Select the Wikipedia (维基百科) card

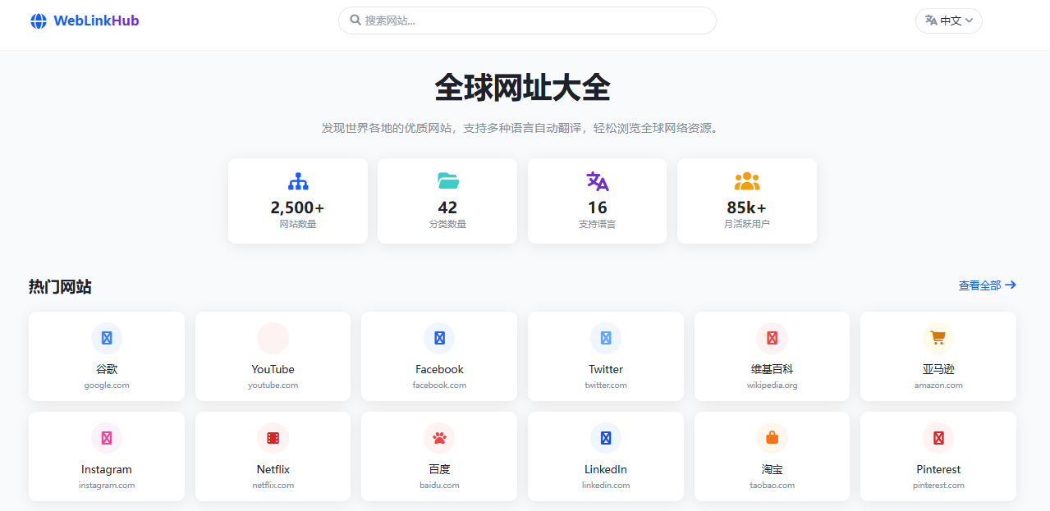coord(771,356)
